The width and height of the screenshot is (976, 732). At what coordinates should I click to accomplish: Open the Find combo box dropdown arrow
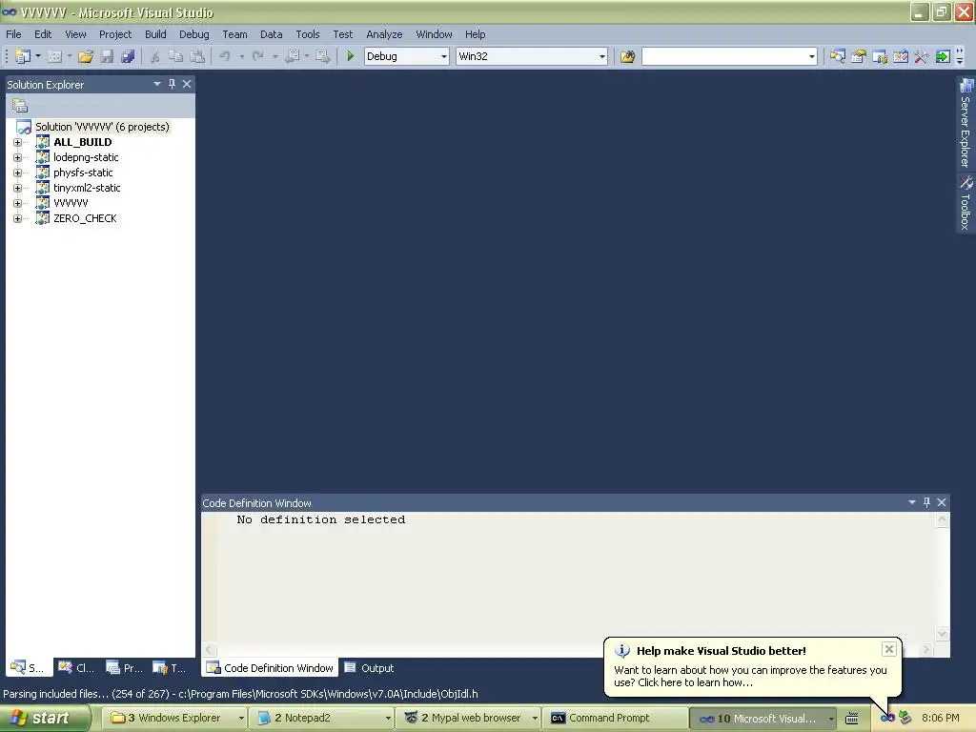812,56
